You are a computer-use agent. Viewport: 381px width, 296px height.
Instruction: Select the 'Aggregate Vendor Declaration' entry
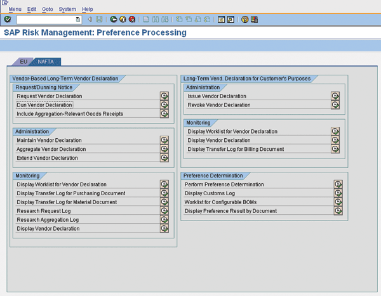[51, 149]
